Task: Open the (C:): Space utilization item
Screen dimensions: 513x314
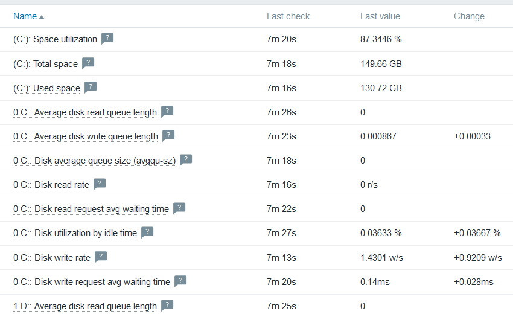Action: pyautogui.click(x=55, y=40)
